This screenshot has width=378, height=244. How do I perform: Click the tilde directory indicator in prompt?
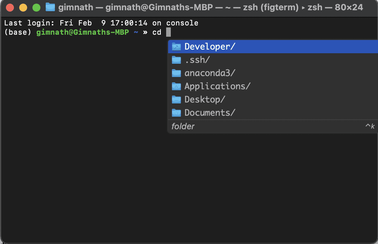click(x=136, y=32)
